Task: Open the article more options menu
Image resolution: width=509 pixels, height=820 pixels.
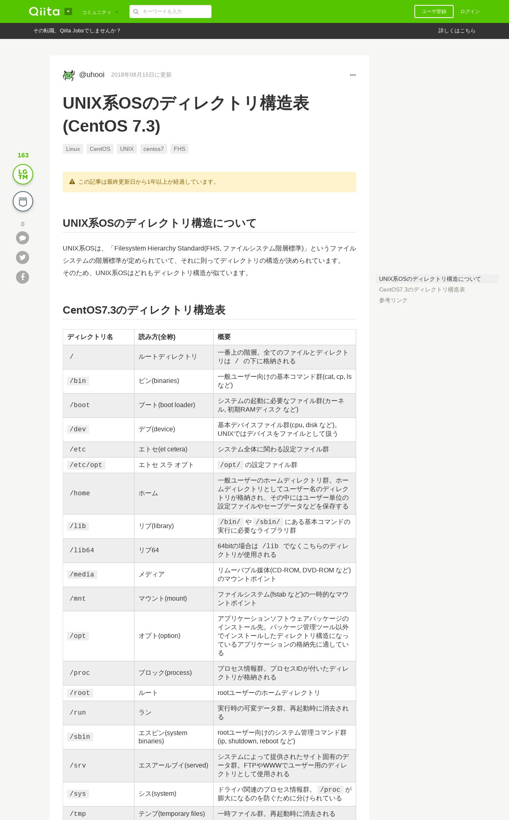Action: click(x=352, y=75)
